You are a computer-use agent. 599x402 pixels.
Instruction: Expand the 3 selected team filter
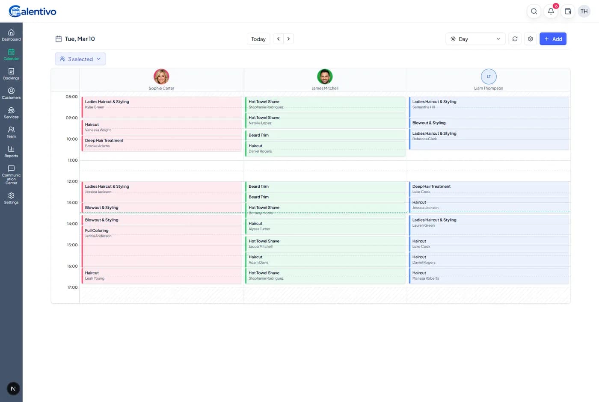point(80,59)
